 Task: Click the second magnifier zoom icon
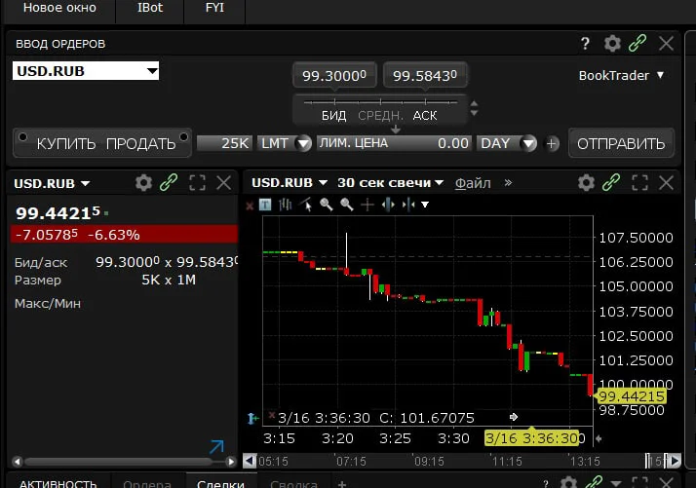(347, 205)
